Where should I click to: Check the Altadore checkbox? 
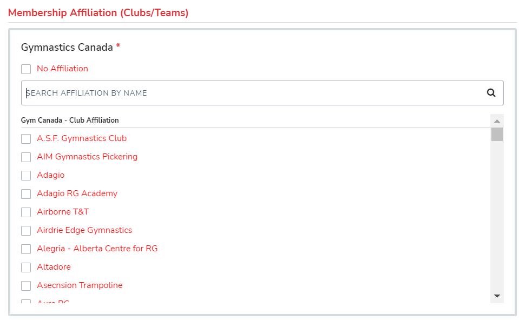pos(26,267)
